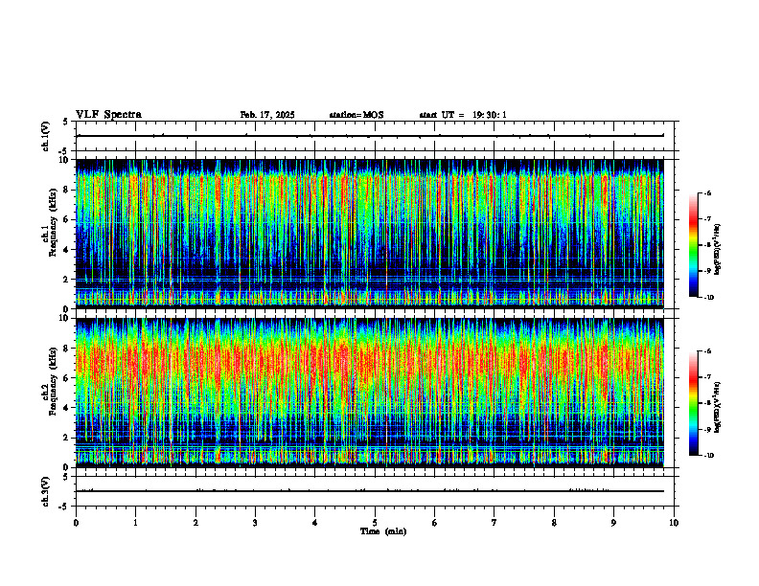Click the ch.2 spectrogram panel
The height and width of the screenshot is (586, 759).
click(x=370, y=393)
